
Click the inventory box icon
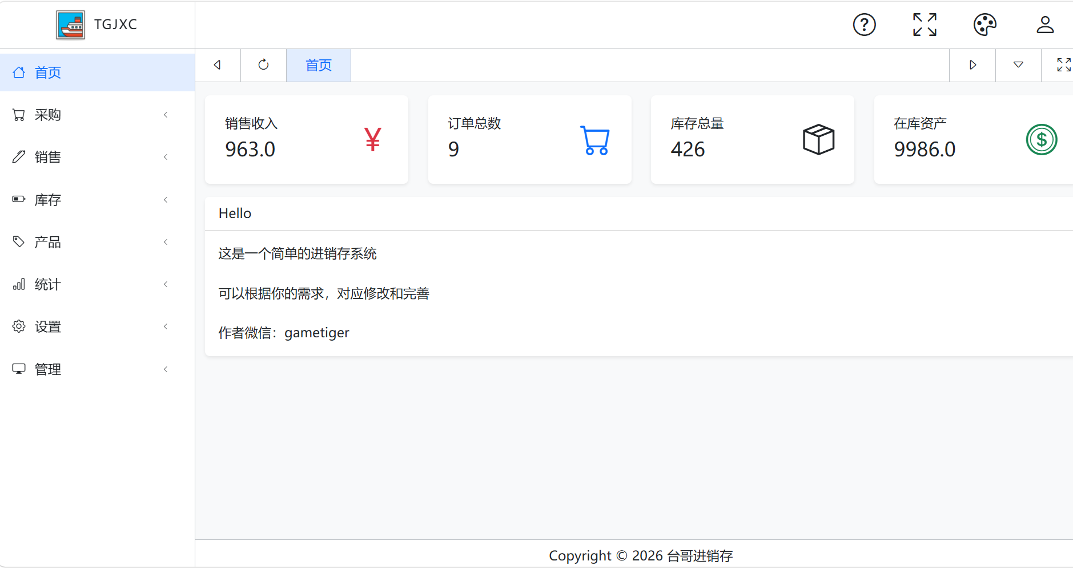pos(818,139)
